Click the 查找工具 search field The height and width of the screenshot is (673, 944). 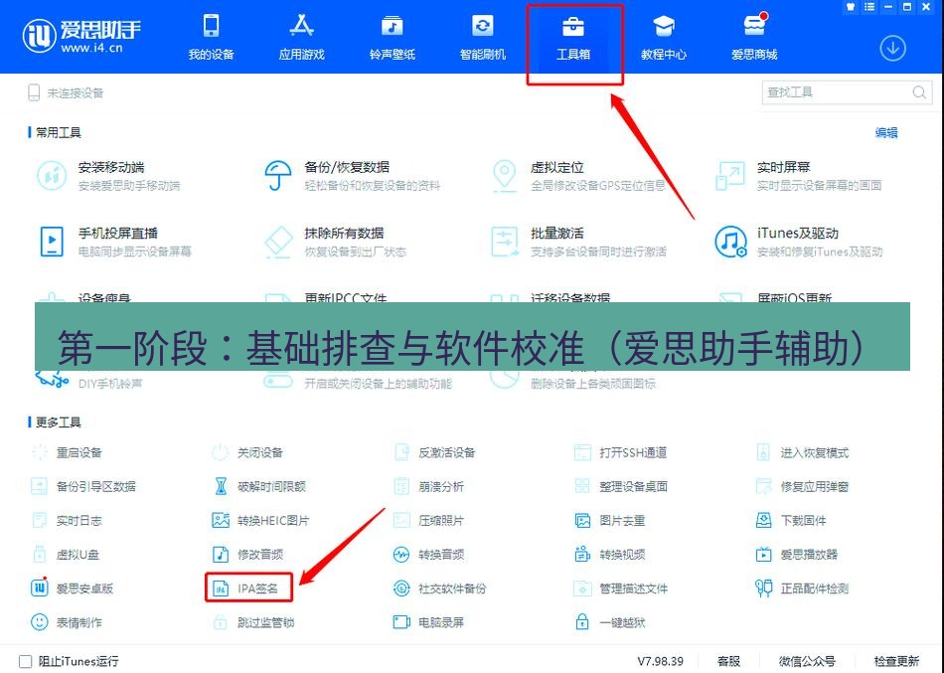(x=840, y=91)
